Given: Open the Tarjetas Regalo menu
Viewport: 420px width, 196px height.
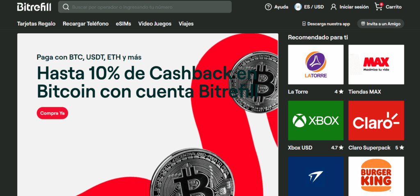Looking at the screenshot, I should pyautogui.click(x=36, y=24).
